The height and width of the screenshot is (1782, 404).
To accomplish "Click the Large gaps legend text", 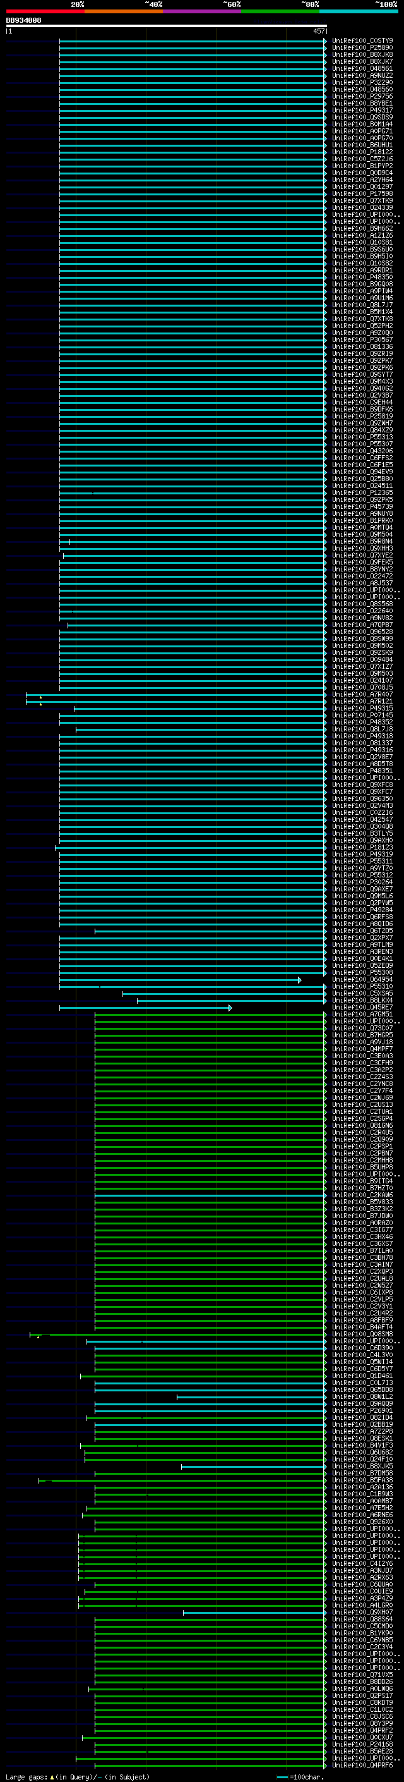I will (x=27, y=1777).
